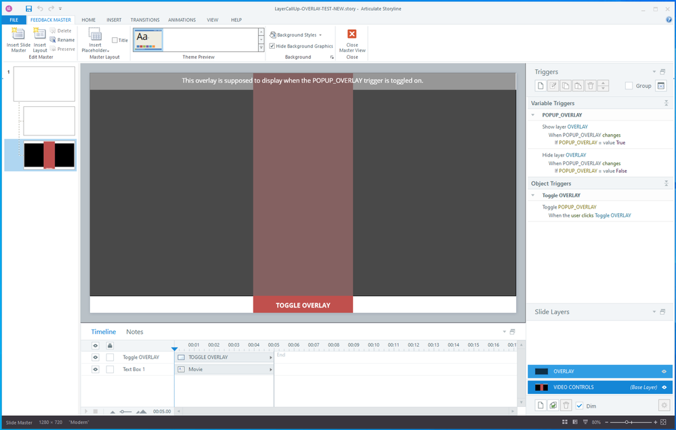This screenshot has width=676, height=430.
Task: Hide the OVERLAY layer via eye icon
Action: point(664,371)
